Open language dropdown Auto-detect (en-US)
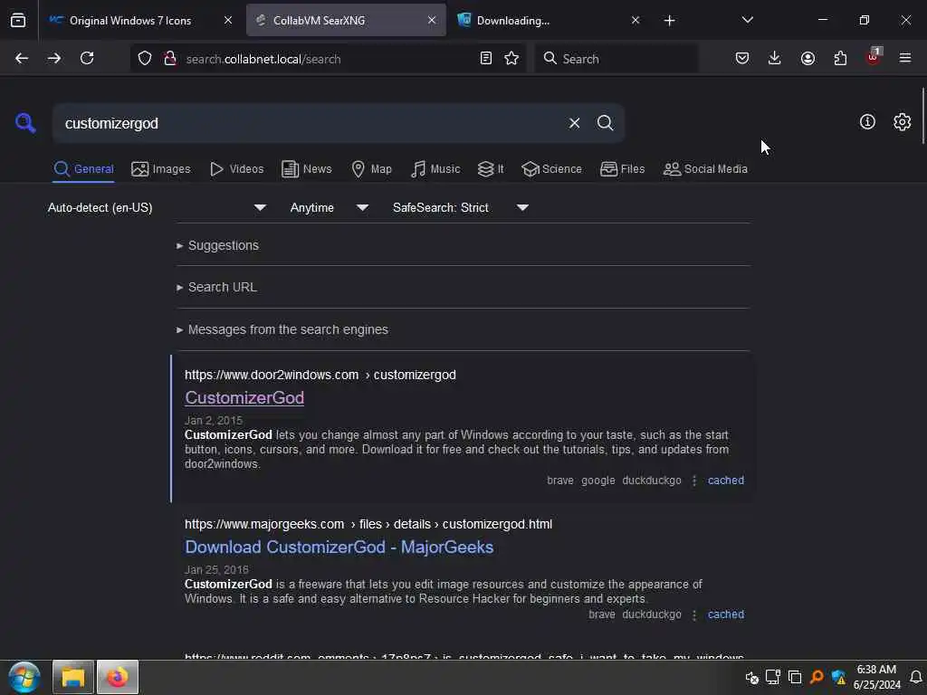This screenshot has width=927, height=695. pyautogui.click(x=157, y=207)
